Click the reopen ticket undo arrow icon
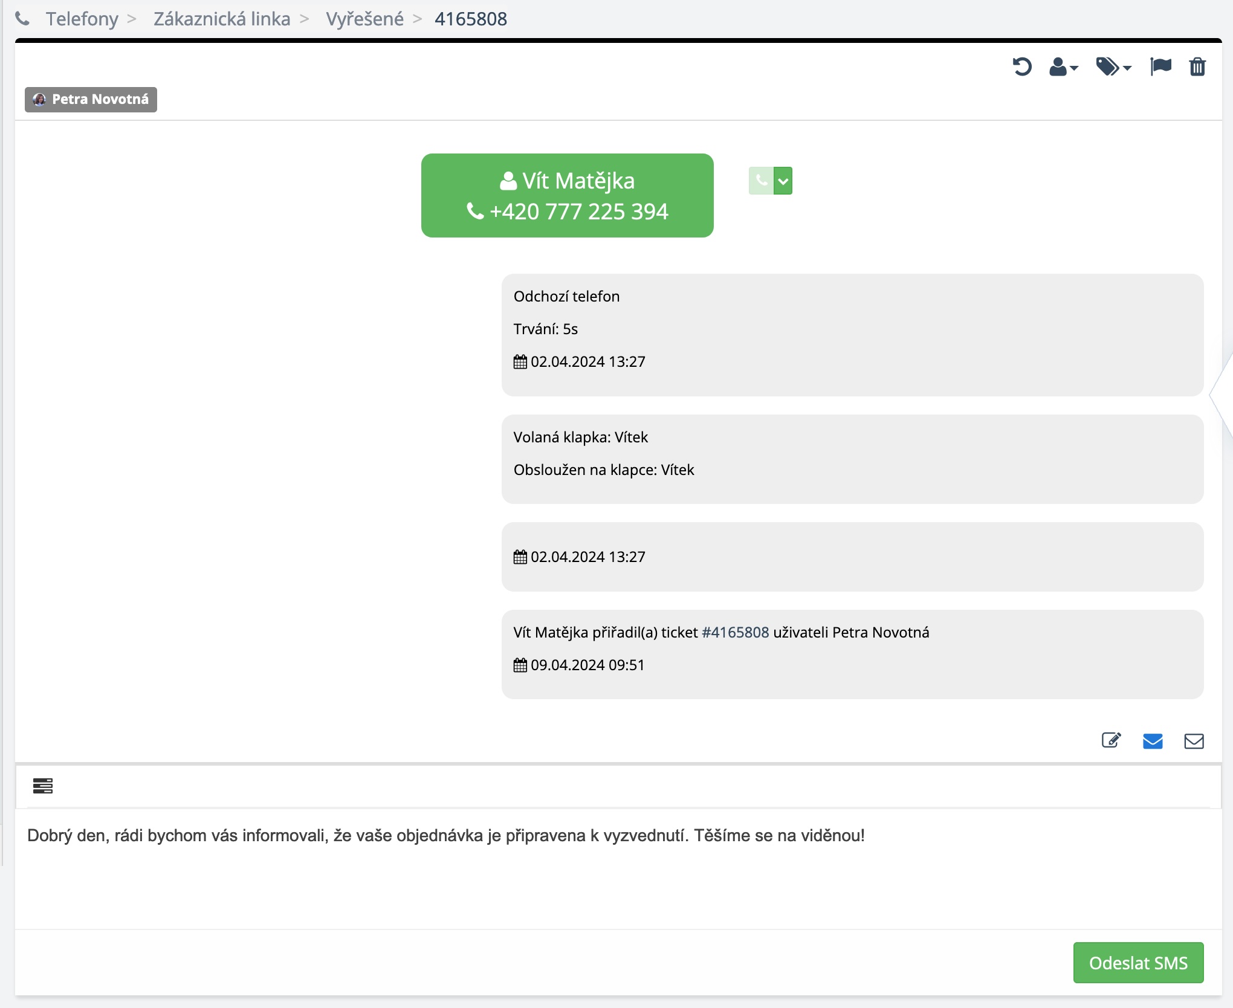Screen dimensions: 1233x1008 click(x=1021, y=66)
